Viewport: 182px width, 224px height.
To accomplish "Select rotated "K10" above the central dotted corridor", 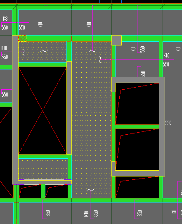I will (89, 24).
